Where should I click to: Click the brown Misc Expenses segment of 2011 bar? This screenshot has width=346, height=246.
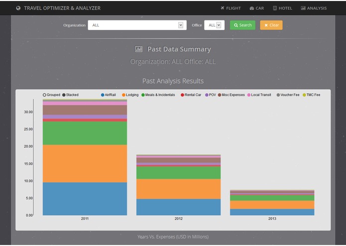85,110
